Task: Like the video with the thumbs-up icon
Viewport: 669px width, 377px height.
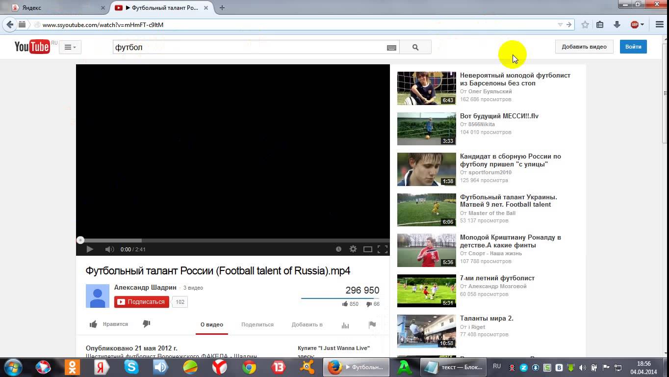Action: coord(93,324)
